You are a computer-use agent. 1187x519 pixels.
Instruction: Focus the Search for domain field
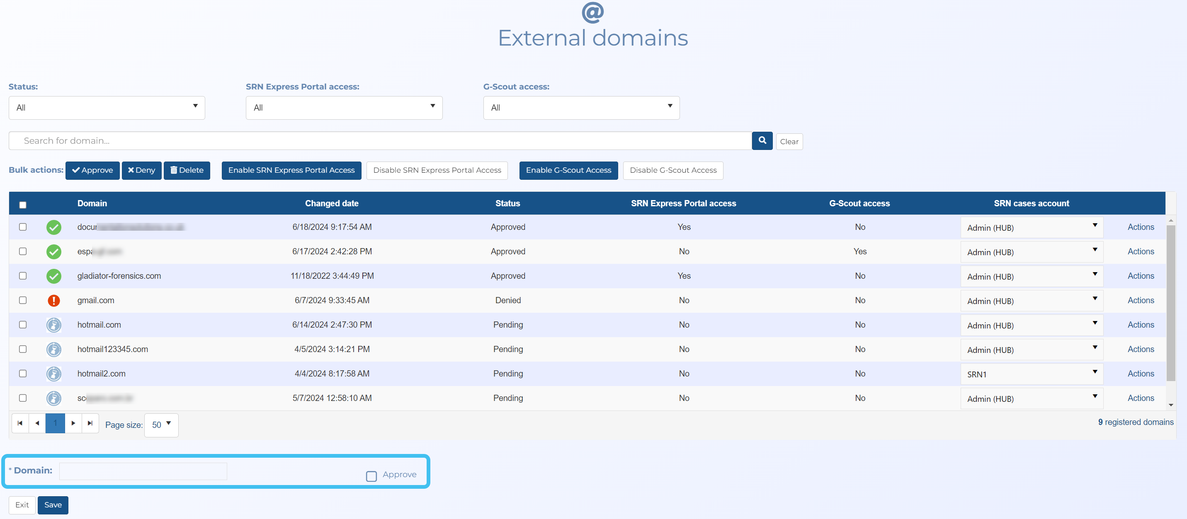click(380, 141)
